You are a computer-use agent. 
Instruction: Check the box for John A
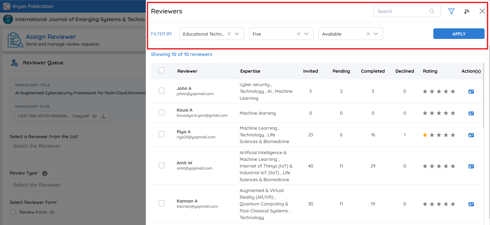(162, 91)
